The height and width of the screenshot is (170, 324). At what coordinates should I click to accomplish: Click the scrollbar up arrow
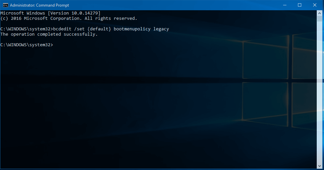point(319,13)
